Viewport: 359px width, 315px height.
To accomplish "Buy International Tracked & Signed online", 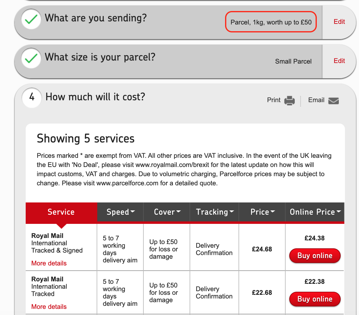I will (315, 256).
